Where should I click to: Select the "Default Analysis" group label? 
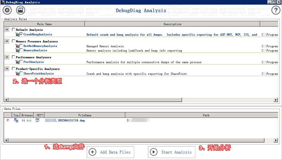coord(29,30)
